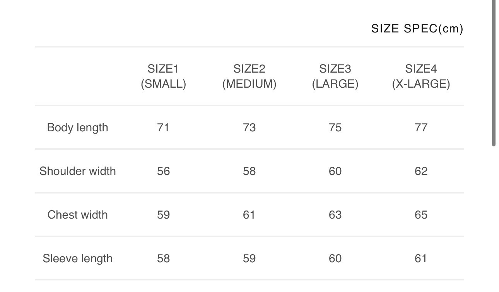Click the vertical scrollbar thumb
499x292 pixels.
[x=494, y=73]
